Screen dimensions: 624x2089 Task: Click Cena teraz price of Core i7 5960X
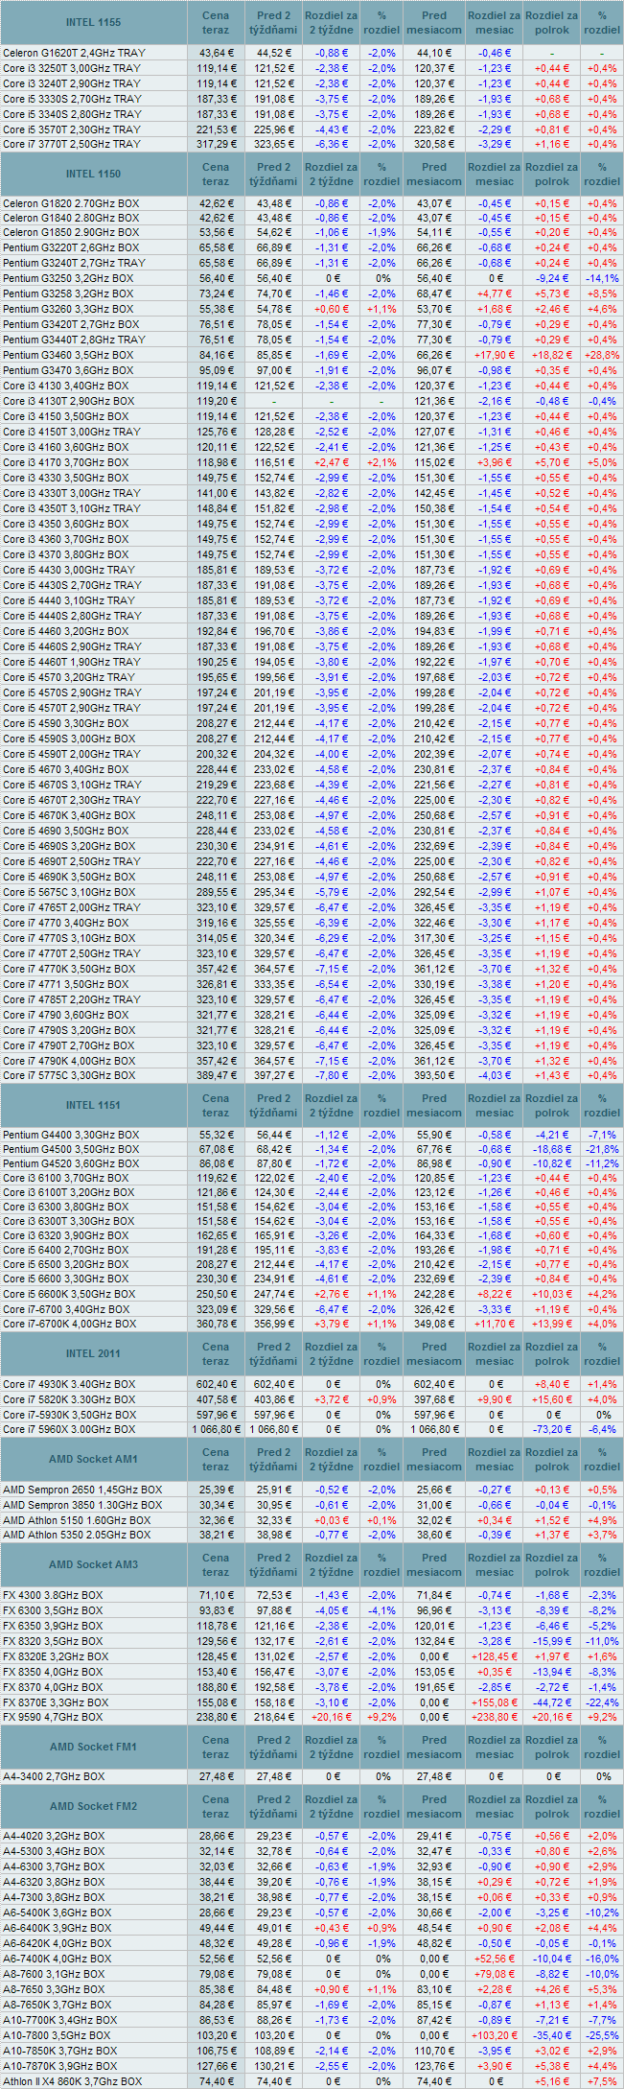tap(216, 1429)
